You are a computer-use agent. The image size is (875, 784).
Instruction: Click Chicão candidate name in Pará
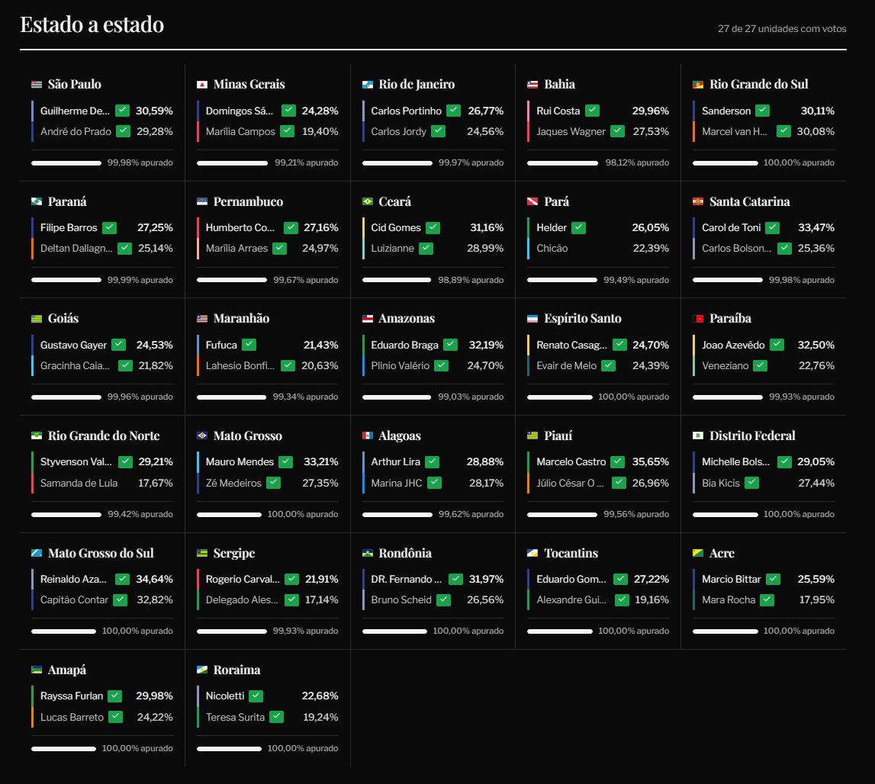pyautogui.click(x=552, y=249)
